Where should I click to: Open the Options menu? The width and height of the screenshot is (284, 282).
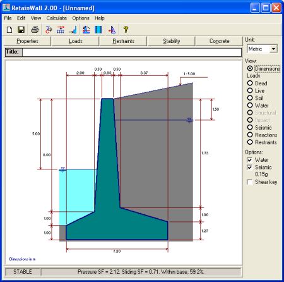(x=81, y=18)
